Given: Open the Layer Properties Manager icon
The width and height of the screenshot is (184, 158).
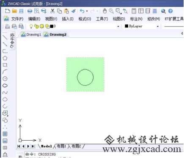Looking at the screenshot, I should pos(7,26).
